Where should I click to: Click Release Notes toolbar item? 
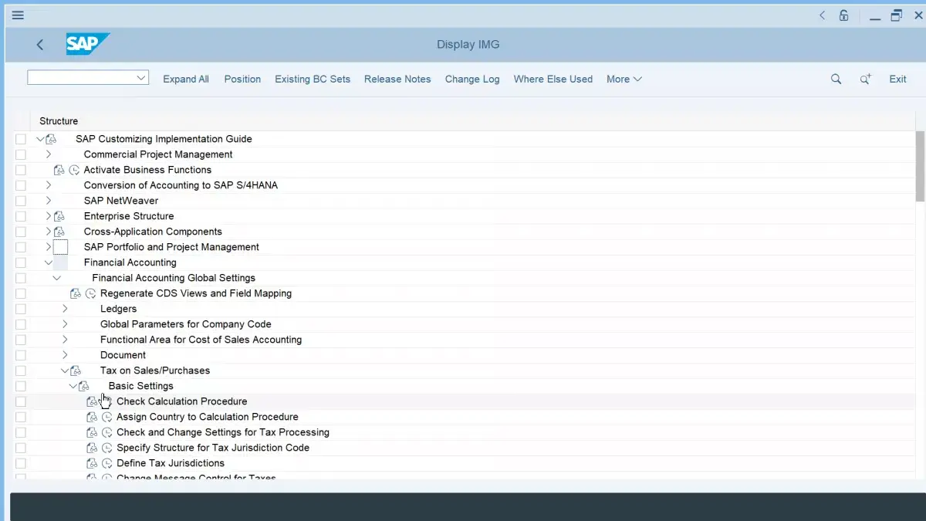pyautogui.click(x=397, y=79)
